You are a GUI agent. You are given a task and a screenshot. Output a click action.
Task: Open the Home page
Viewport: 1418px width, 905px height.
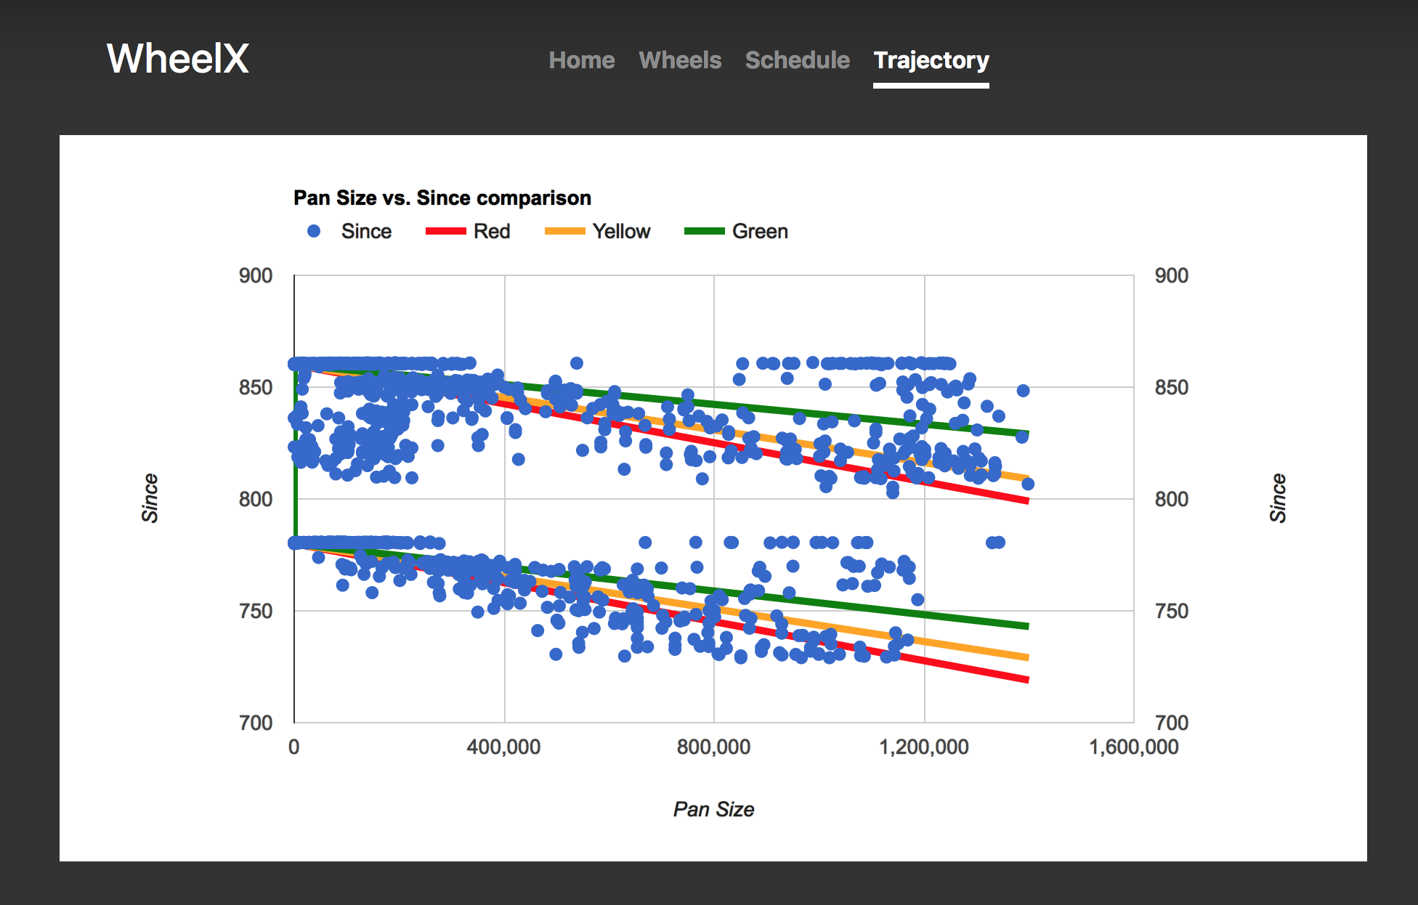(581, 60)
